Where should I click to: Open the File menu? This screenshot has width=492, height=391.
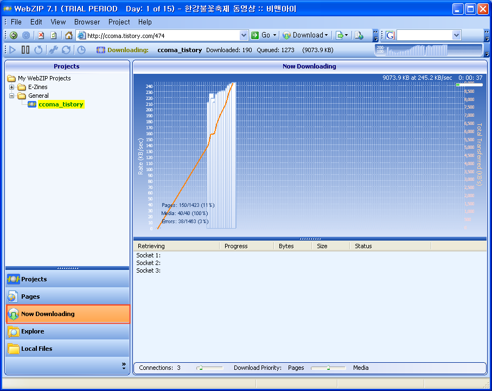click(16, 22)
